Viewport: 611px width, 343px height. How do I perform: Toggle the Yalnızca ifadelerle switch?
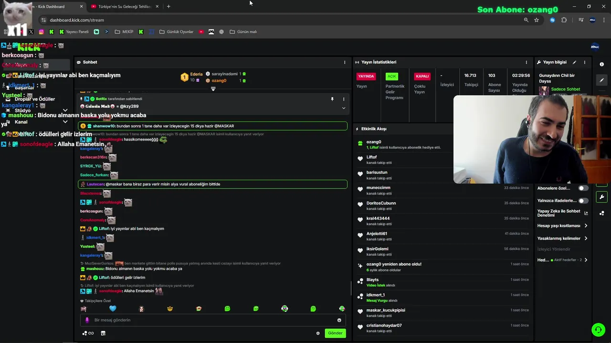point(583,201)
